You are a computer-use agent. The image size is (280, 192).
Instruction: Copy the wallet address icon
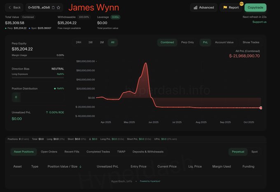point(53,7)
